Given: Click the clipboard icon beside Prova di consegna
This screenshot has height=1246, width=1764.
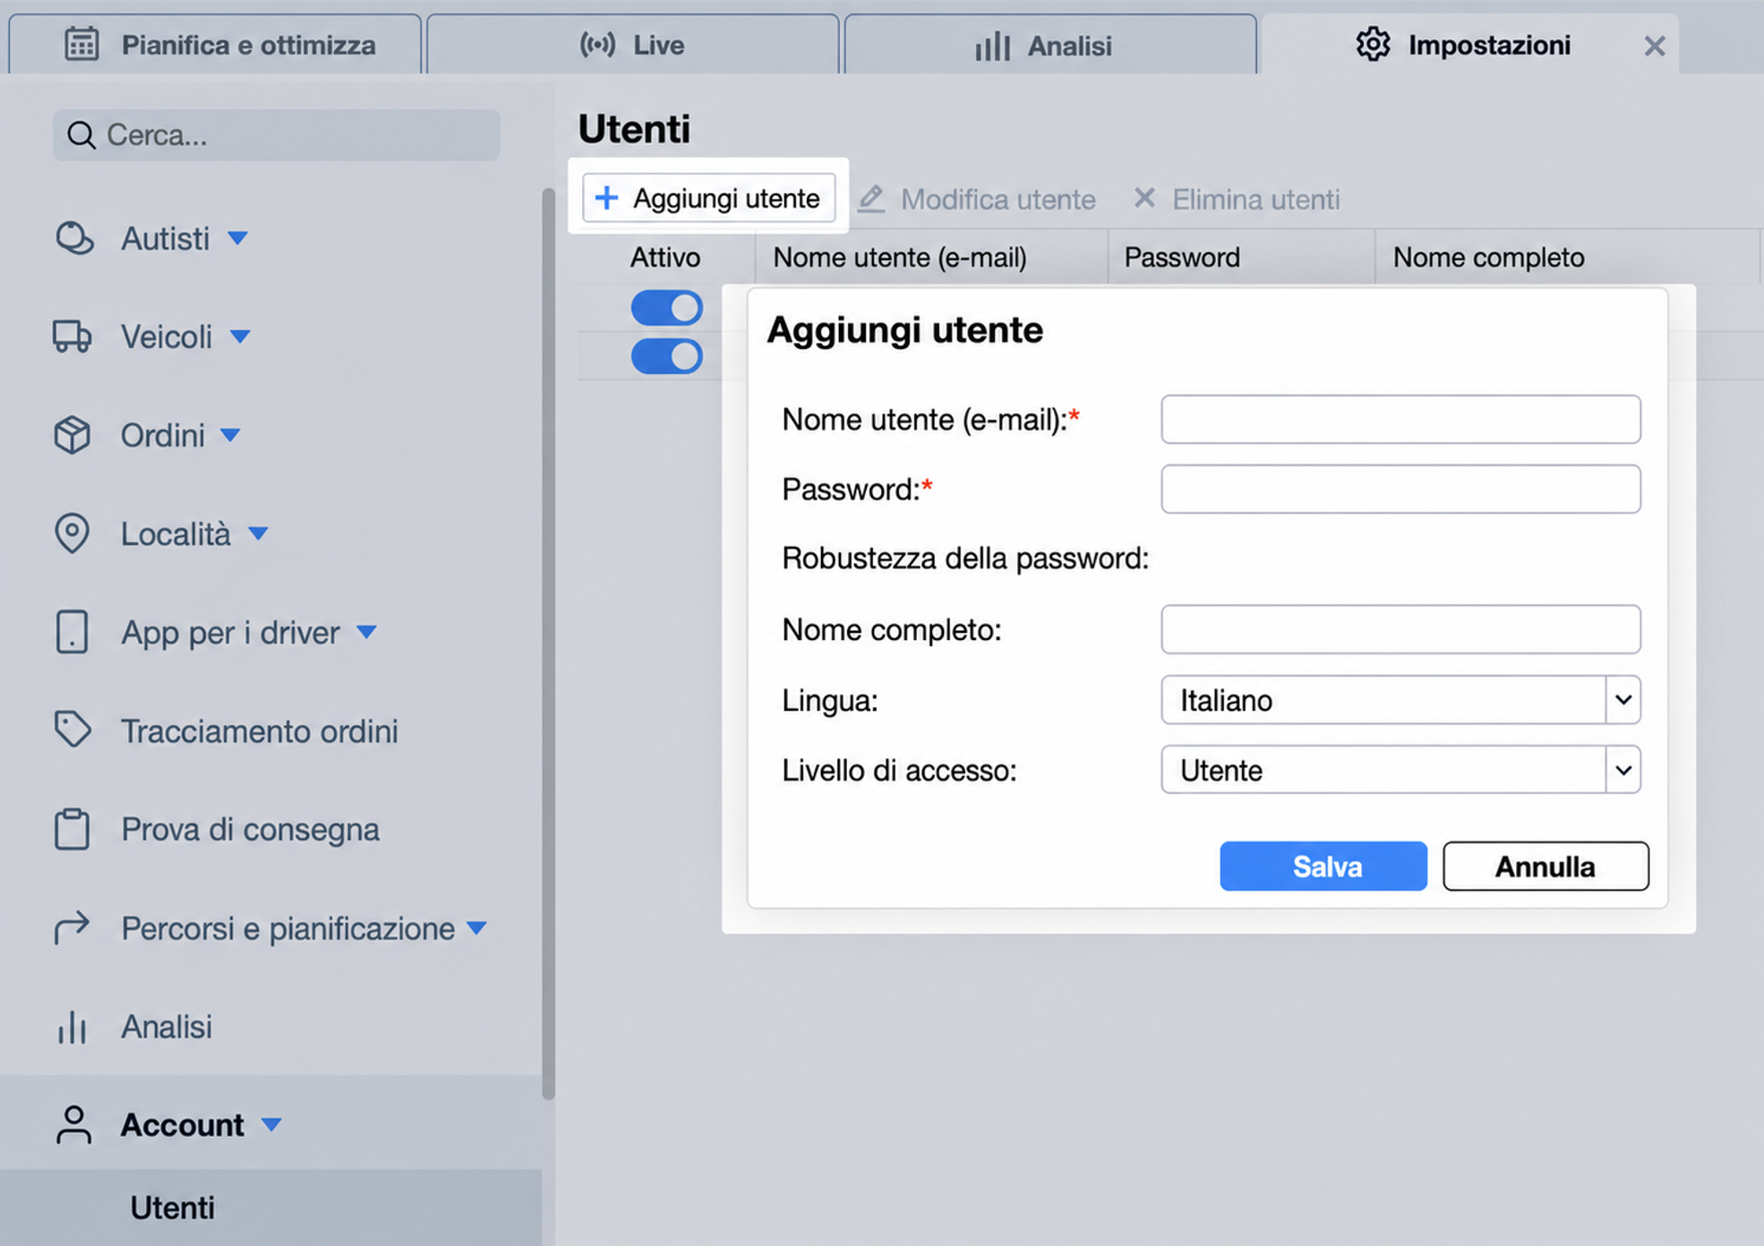Looking at the screenshot, I should click(x=72, y=829).
